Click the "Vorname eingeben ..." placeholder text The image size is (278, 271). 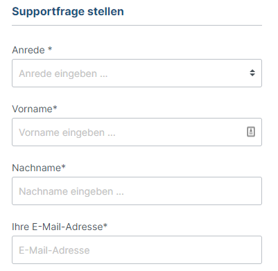click(67, 132)
